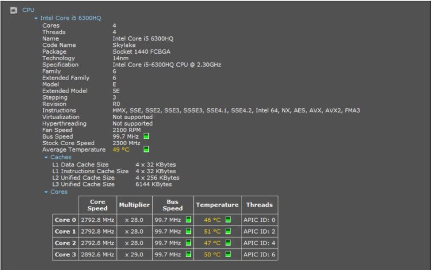The height and width of the screenshot is (270, 433).
Task: Select the Multiplier column header
Action: pyautogui.click(x=134, y=205)
